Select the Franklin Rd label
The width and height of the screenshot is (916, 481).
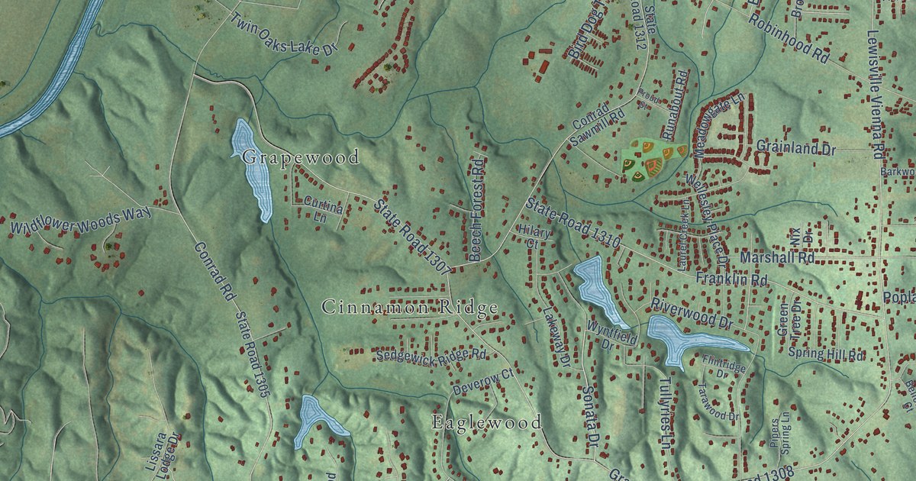click(x=731, y=279)
